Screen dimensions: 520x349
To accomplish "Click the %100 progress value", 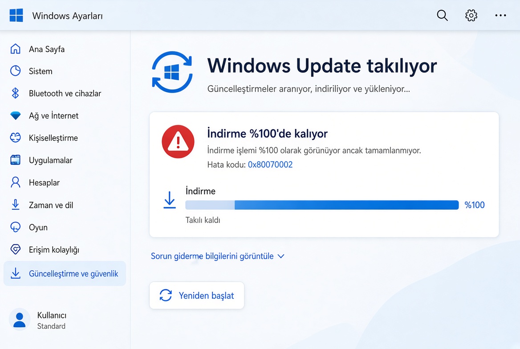I will click(475, 205).
